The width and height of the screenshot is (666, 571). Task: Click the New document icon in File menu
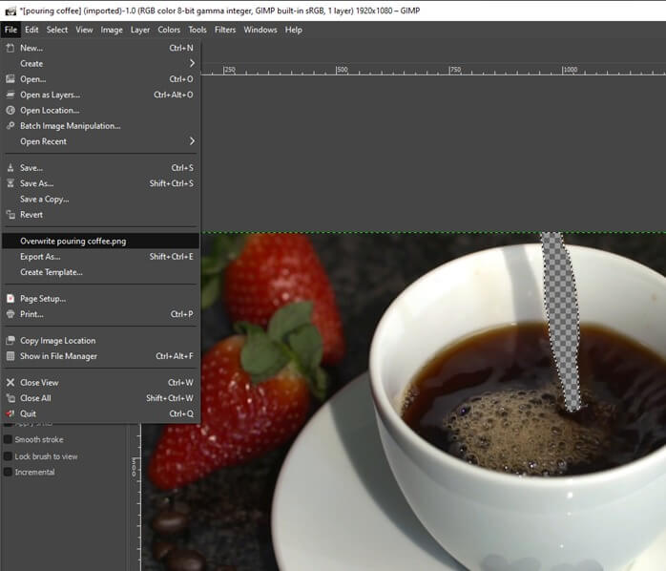tap(10, 48)
